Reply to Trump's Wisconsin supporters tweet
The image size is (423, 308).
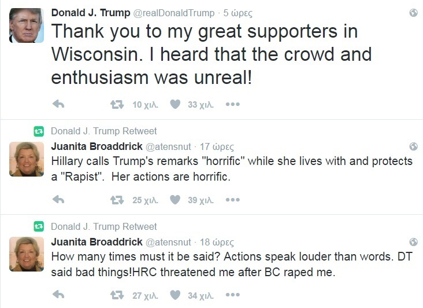[x=58, y=104]
